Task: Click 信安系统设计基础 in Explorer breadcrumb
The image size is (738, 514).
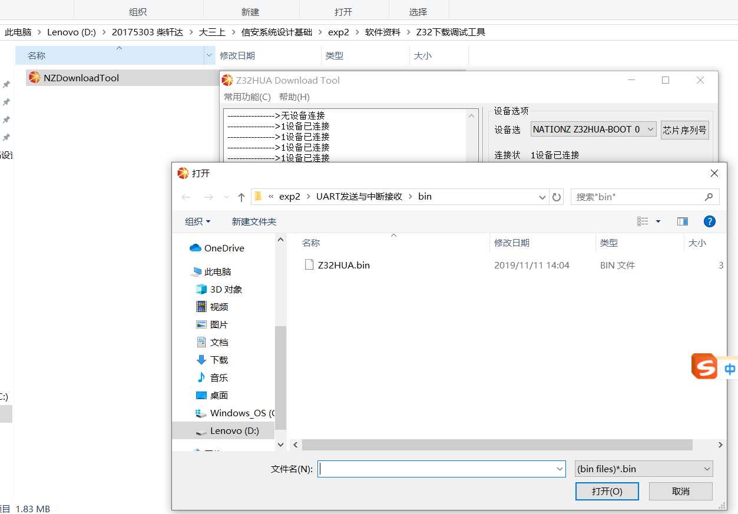Action: (277, 32)
